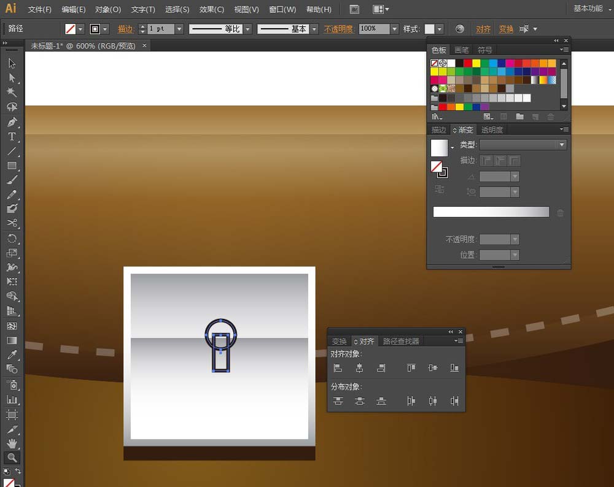Open the 窗口(W) menu
This screenshot has height=487, width=614.
pyautogui.click(x=282, y=9)
